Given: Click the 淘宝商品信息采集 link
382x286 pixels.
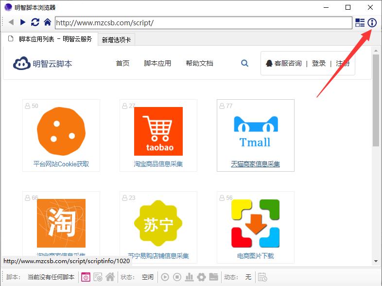Looking at the screenshot, I should (x=158, y=164).
